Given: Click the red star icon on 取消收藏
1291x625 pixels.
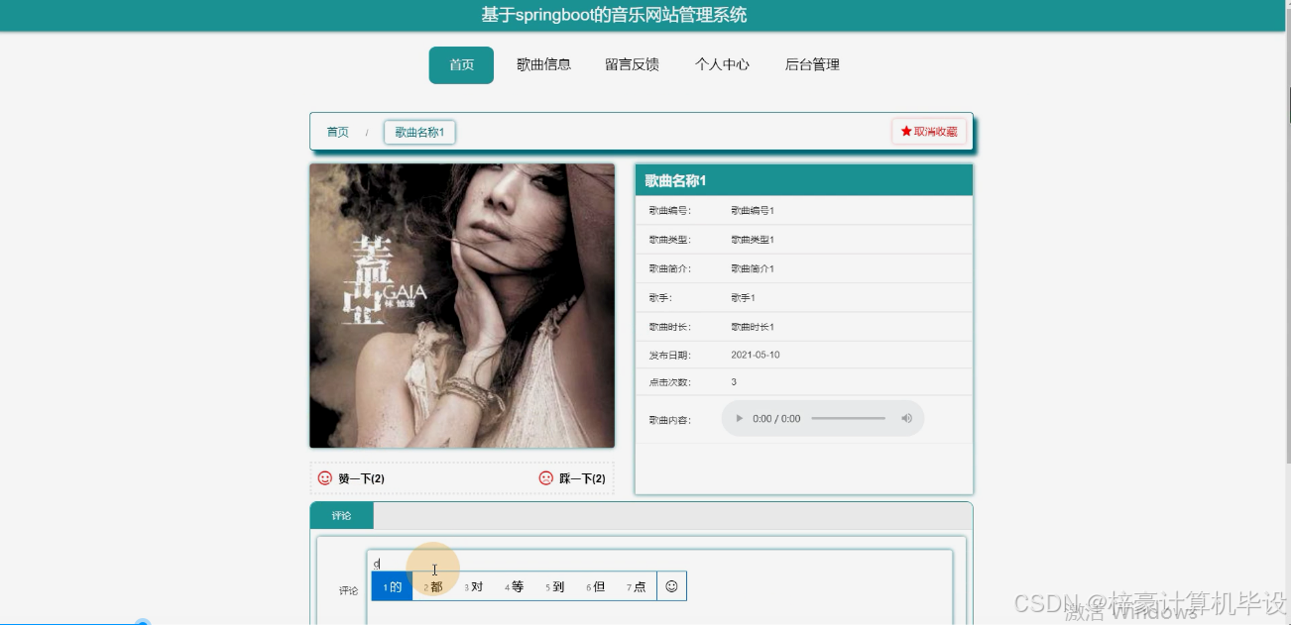Looking at the screenshot, I should coord(905,130).
